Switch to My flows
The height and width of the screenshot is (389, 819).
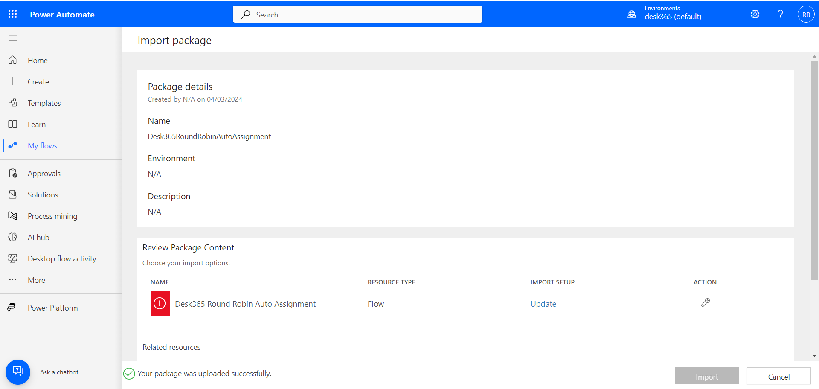(x=42, y=145)
